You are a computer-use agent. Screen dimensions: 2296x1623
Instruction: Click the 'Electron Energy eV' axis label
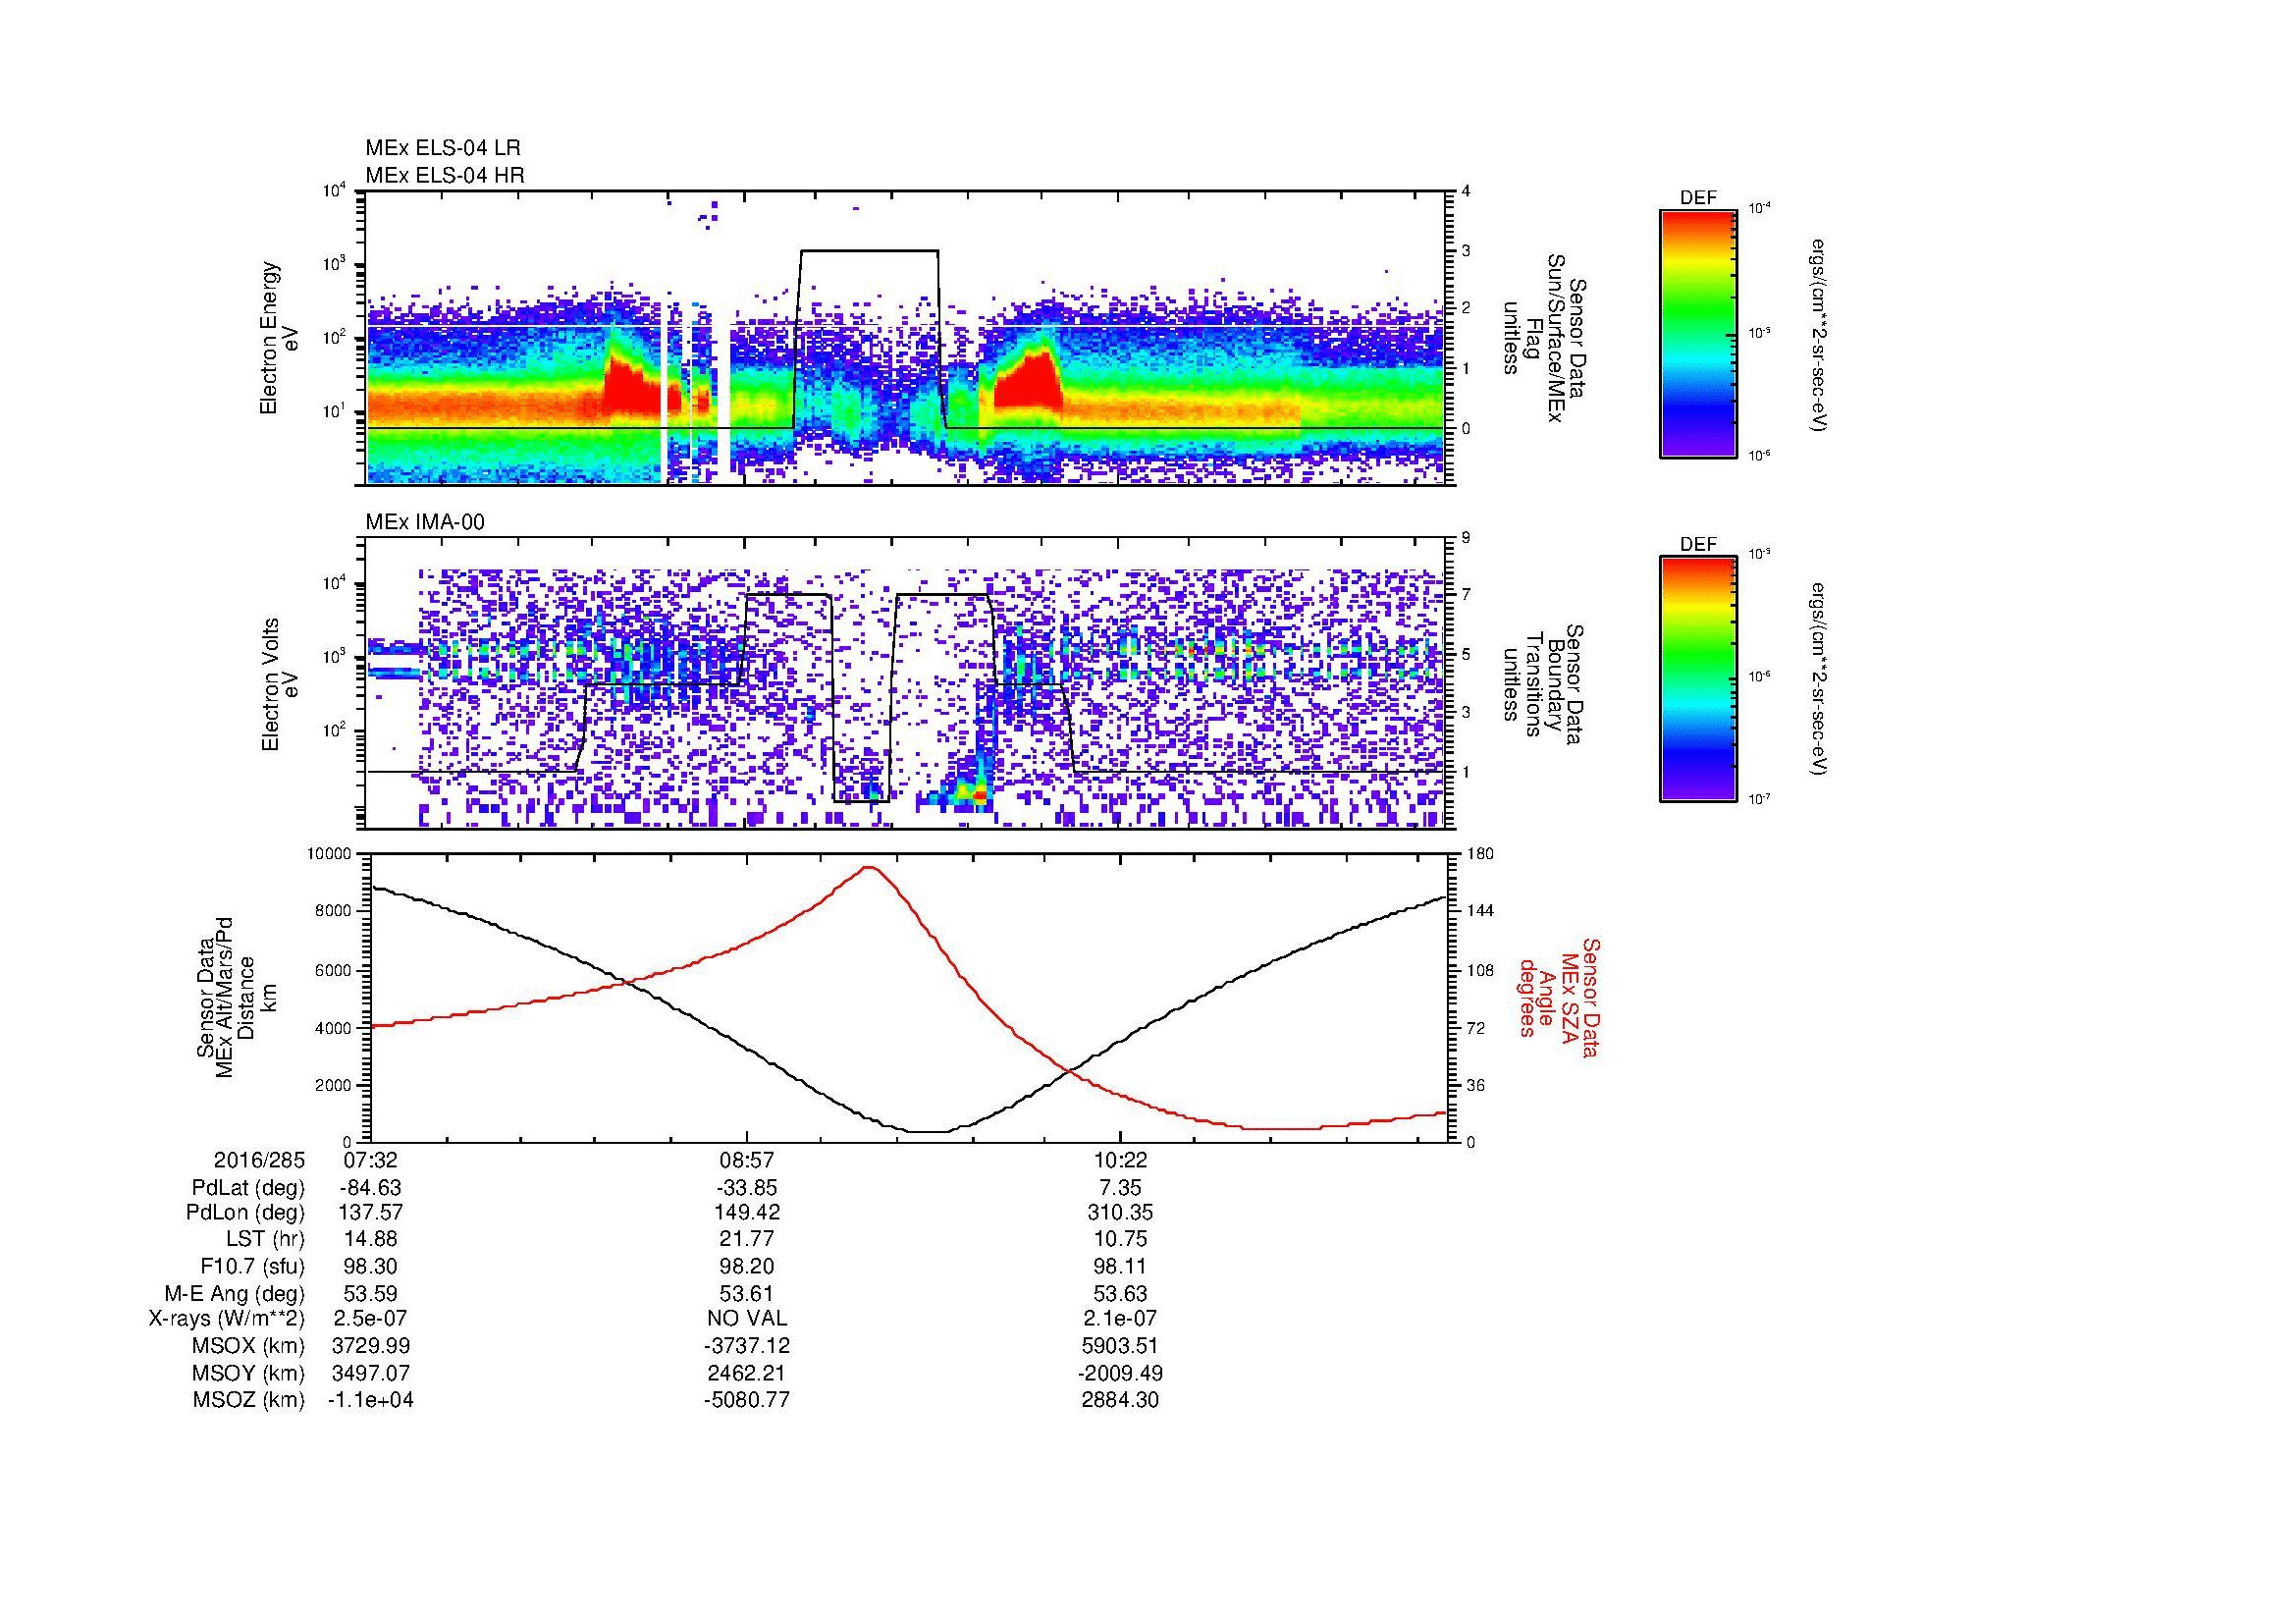point(280,338)
